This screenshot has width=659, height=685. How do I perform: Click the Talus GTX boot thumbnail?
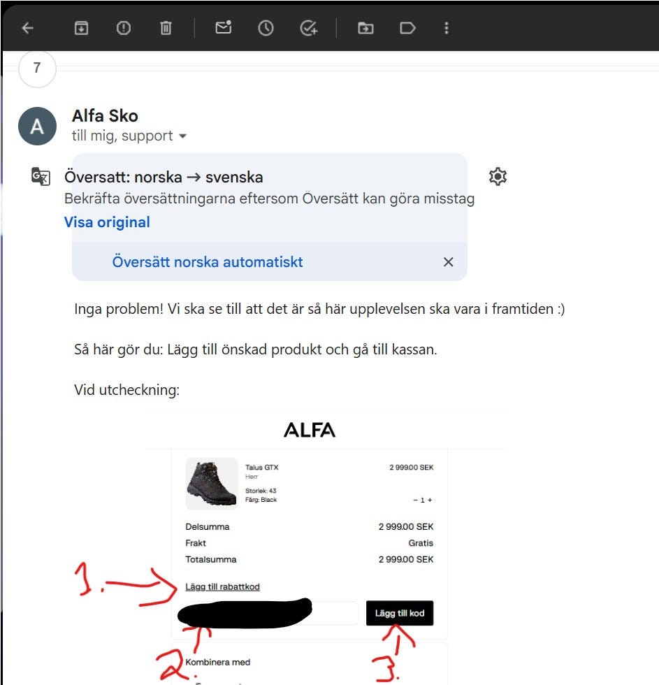point(212,484)
